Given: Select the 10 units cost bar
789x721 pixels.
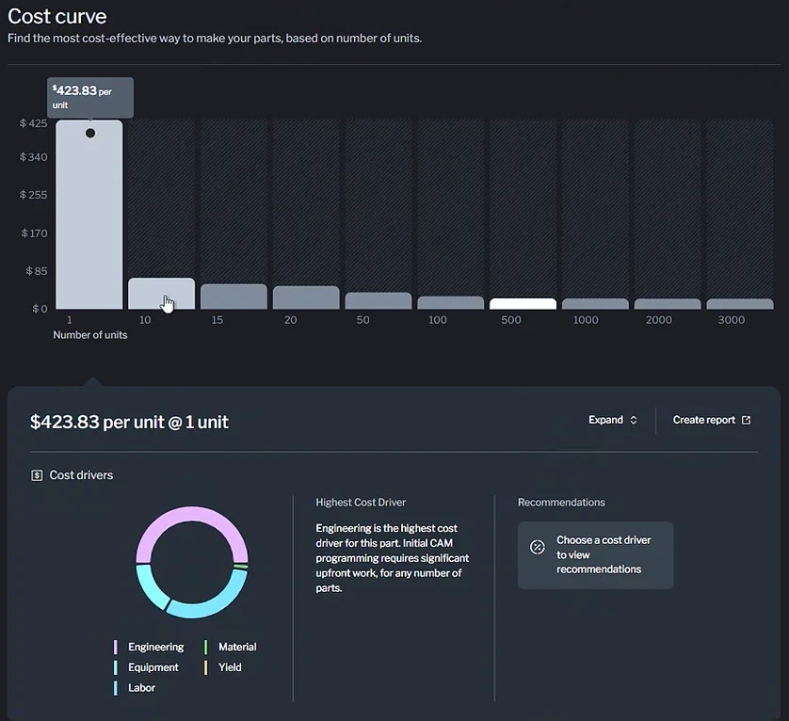Looking at the screenshot, I should [x=162, y=294].
